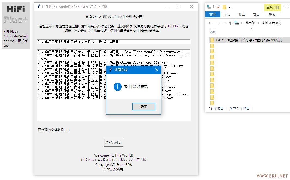The image size is (290, 180).
Task: Switch to the 查看 ribbon tab
Action: (256, 14)
